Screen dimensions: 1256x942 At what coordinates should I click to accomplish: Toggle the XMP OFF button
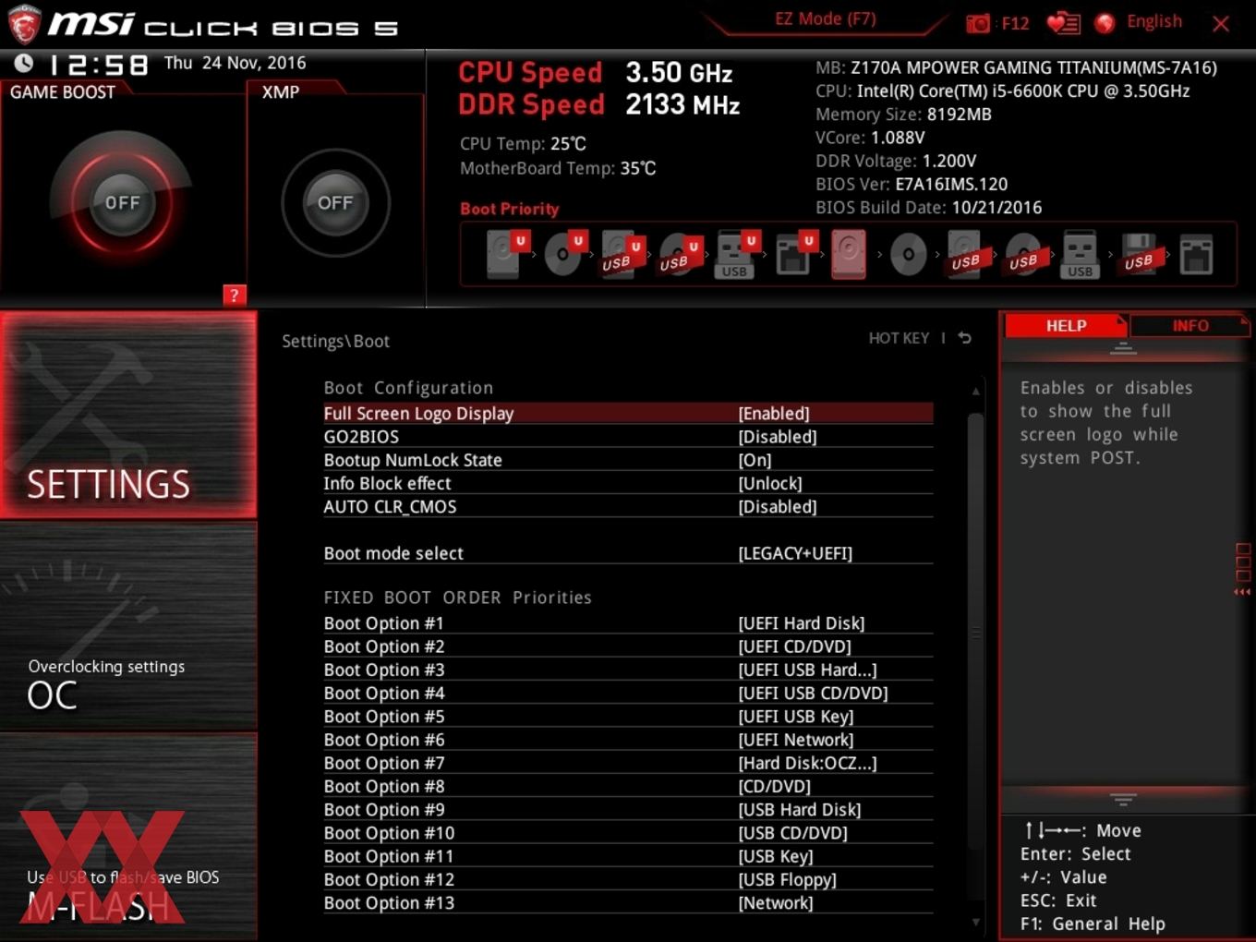(x=335, y=202)
